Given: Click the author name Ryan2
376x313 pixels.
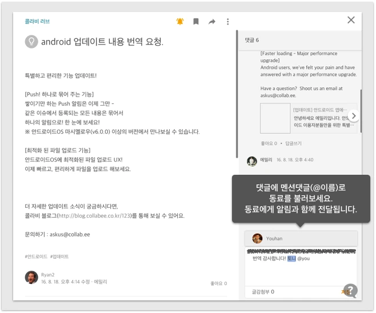Looking at the screenshot, I should [48, 275].
